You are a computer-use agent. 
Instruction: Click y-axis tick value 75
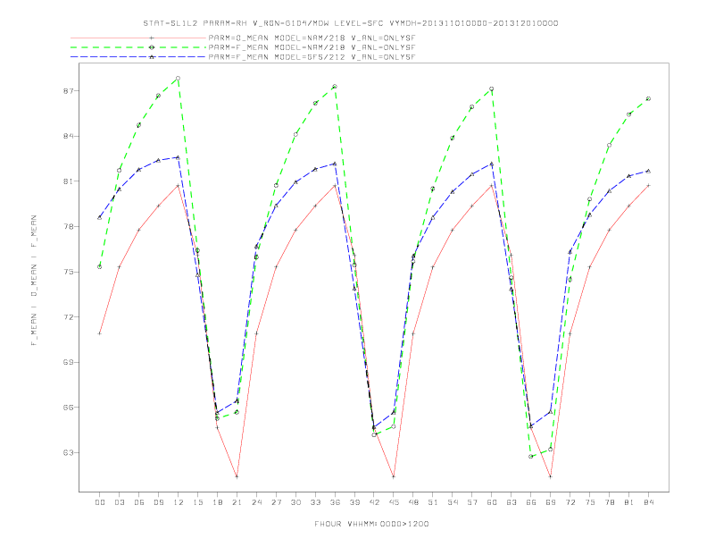[68, 272]
